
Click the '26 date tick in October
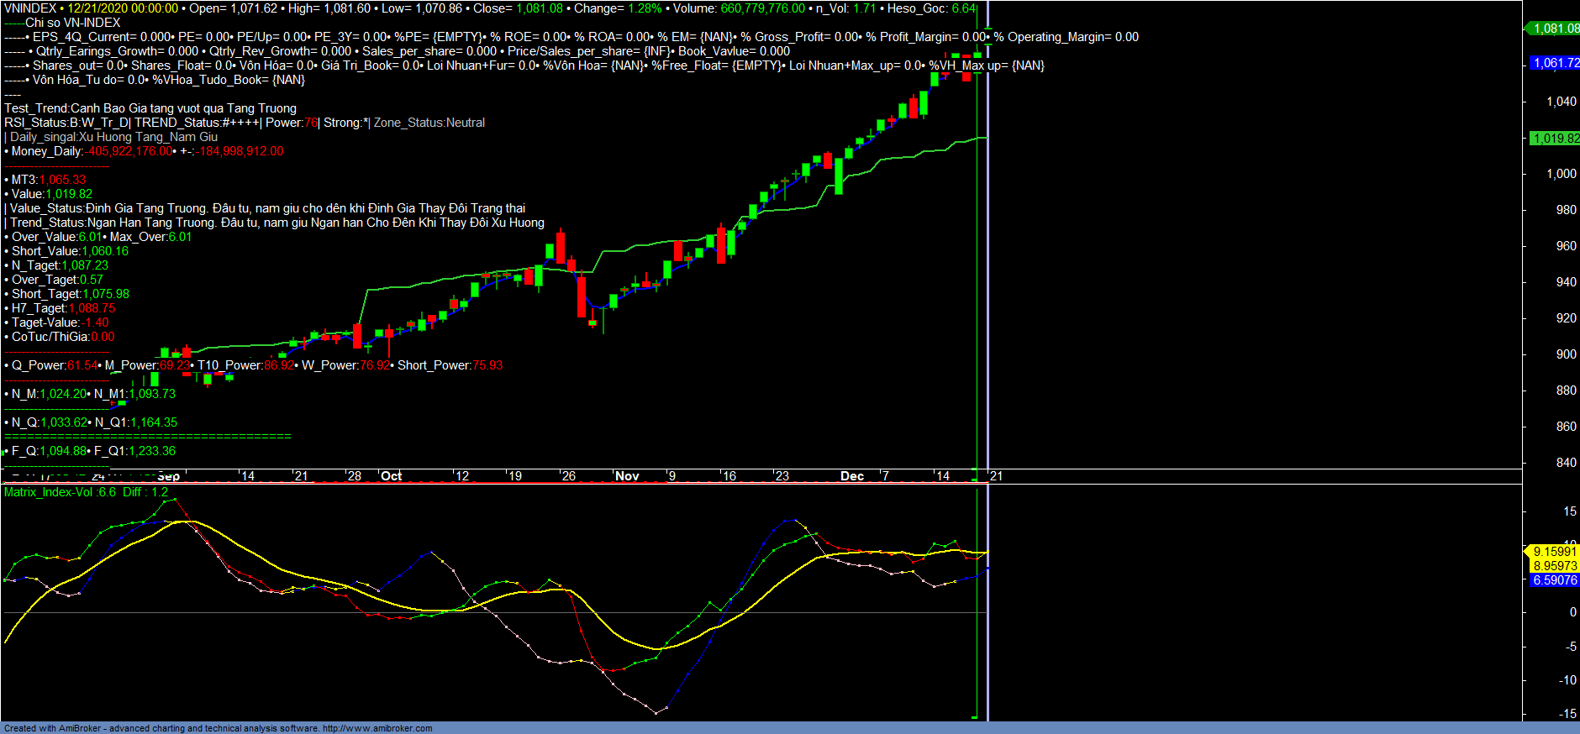(569, 476)
